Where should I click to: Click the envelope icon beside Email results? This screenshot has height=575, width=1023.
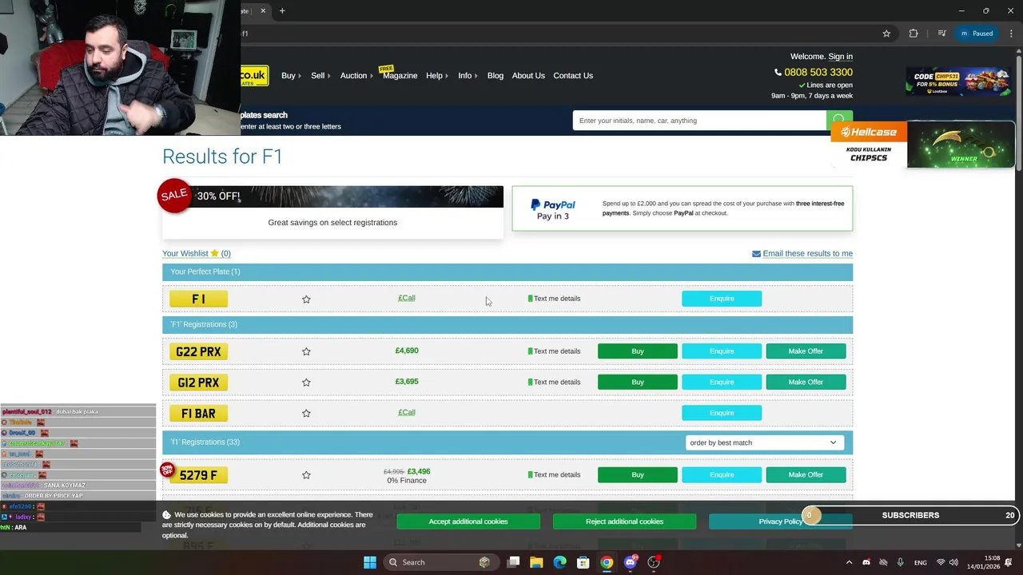coord(756,254)
